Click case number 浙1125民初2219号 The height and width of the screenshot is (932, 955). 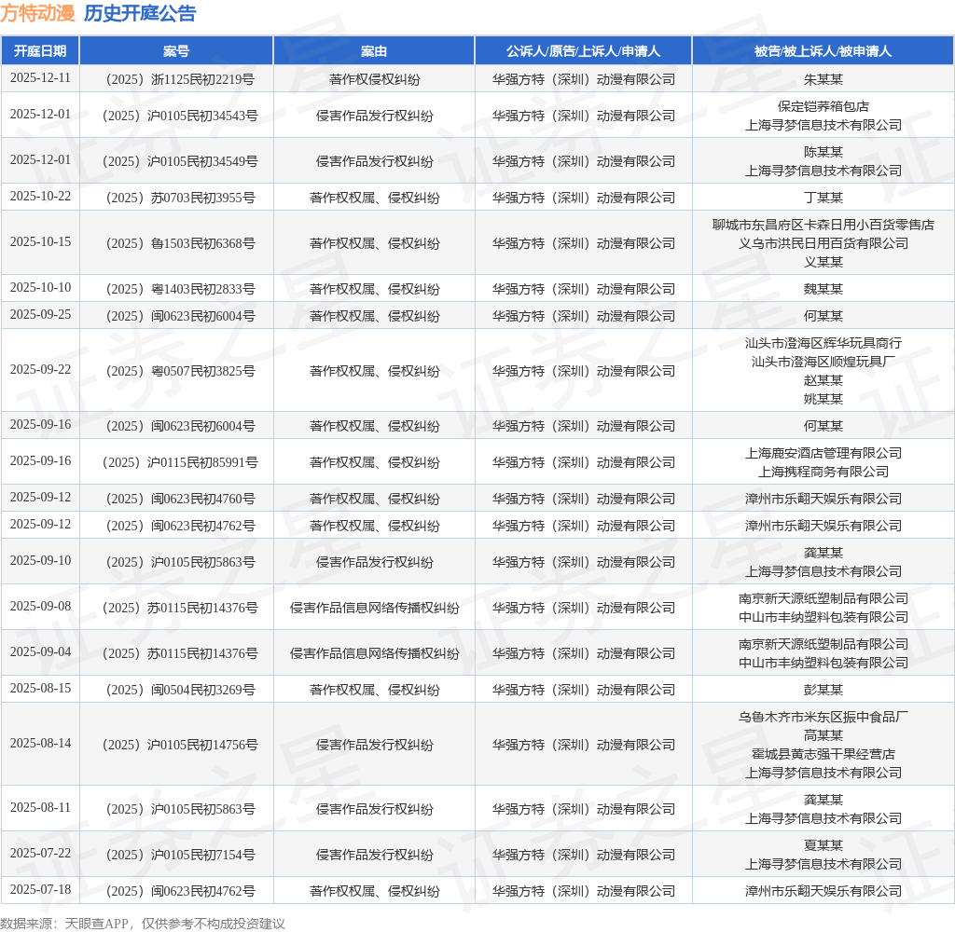[x=180, y=79]
